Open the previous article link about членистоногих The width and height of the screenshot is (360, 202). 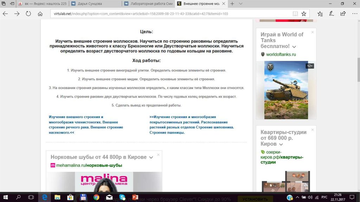pos(86,125)
